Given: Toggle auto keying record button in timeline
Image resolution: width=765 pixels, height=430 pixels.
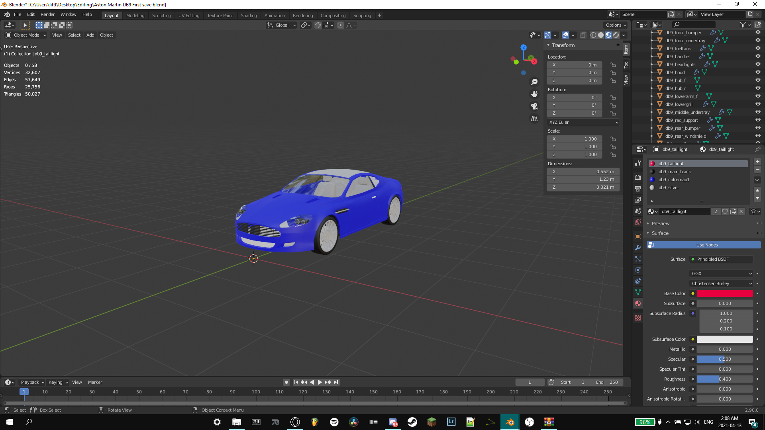Looking at the screenshot, I should (x=286, y=382).
